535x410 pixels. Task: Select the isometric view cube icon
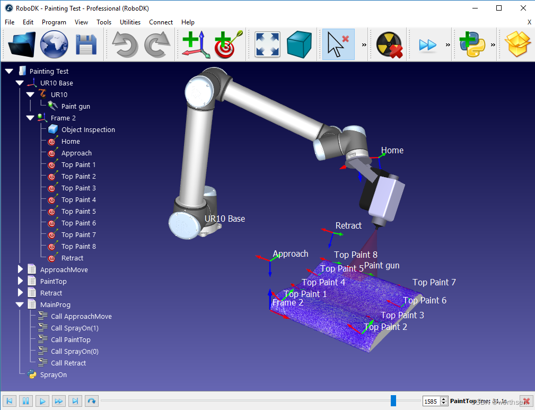click(299, 45)
